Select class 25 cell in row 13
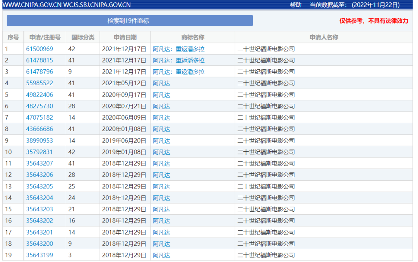The height and width of the screenshot is (262, 418). [x=83, y=187]
